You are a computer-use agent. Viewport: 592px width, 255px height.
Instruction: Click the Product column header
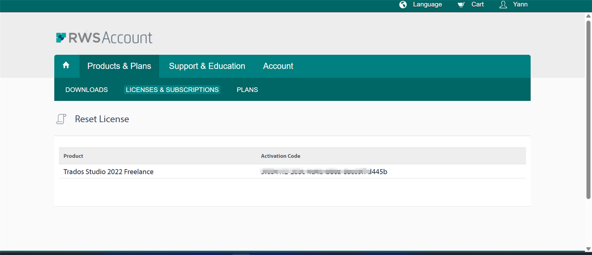coord(73,156)
